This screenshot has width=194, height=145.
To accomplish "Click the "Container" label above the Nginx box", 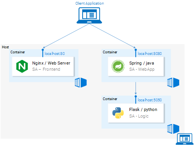I will coord(17,52).
